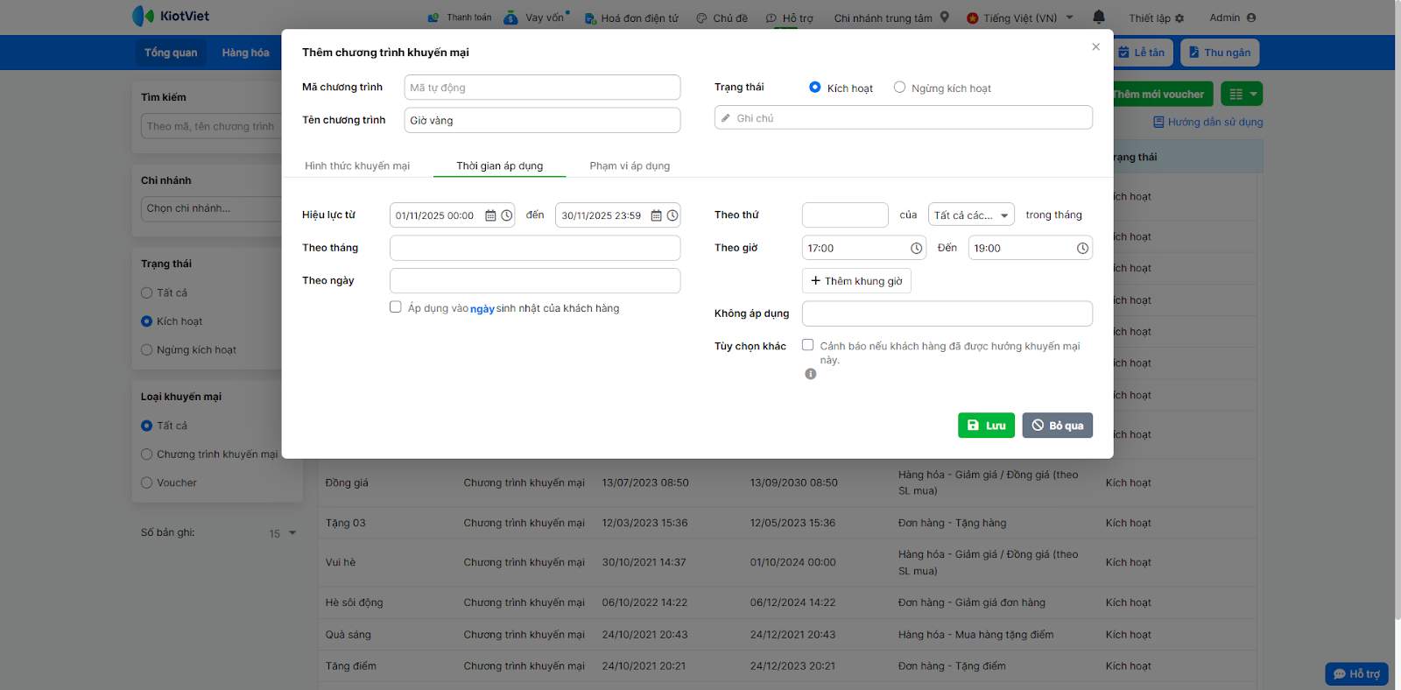Viewport: 1401px width, 690px height.
Task: Open calendar picker for end date
Action: (656, 215)
